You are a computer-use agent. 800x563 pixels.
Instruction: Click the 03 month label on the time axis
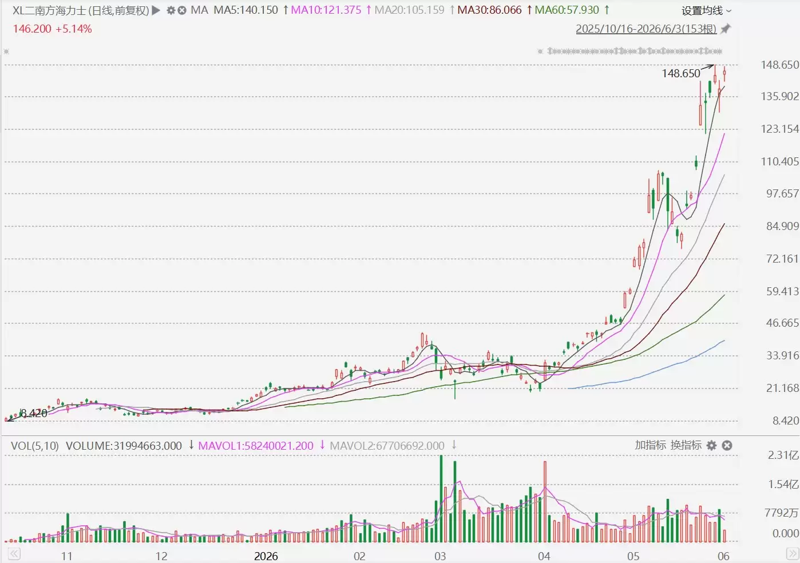(x=440, y=556)
